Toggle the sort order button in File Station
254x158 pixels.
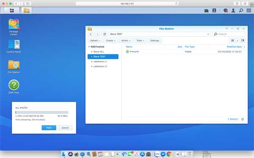click(243, 40)
